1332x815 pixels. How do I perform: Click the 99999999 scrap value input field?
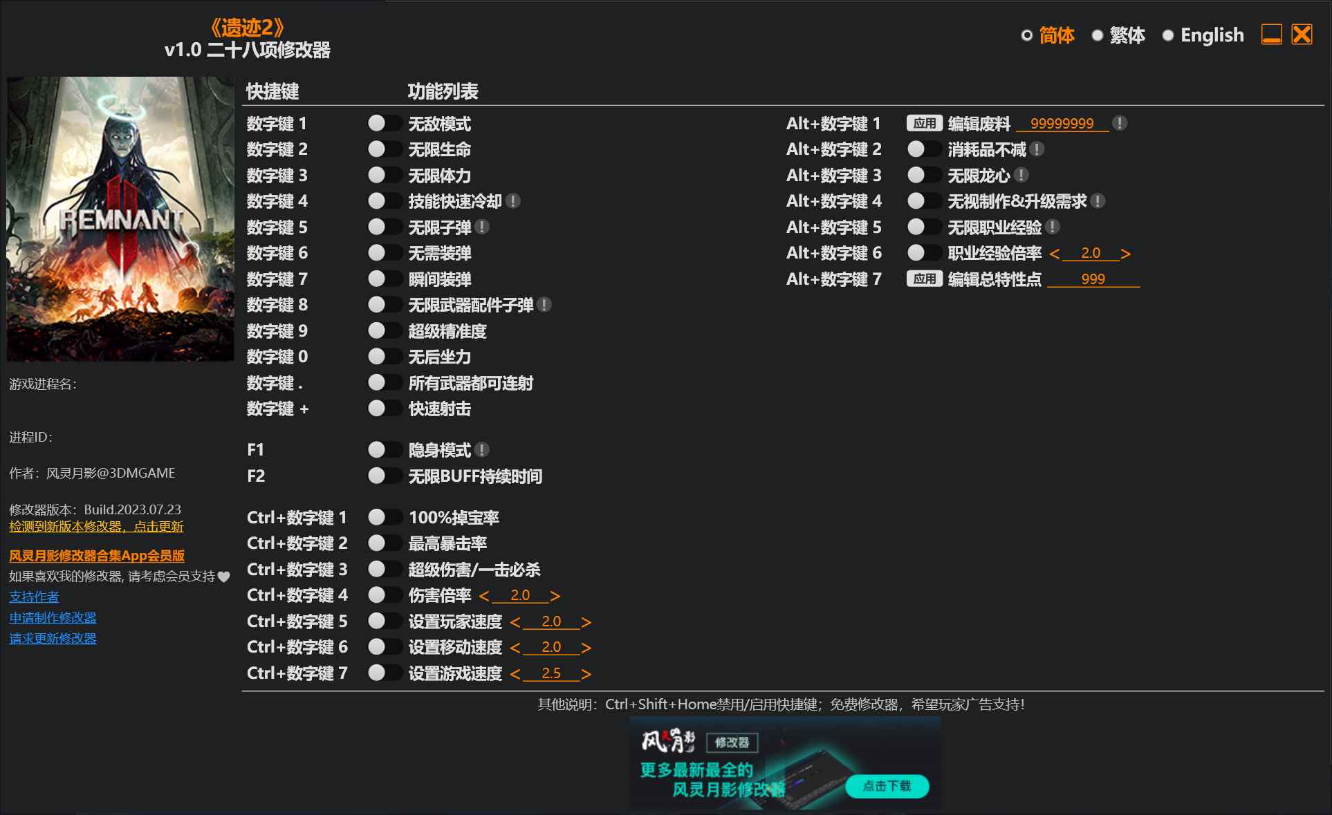click(x=1062, y=124)
